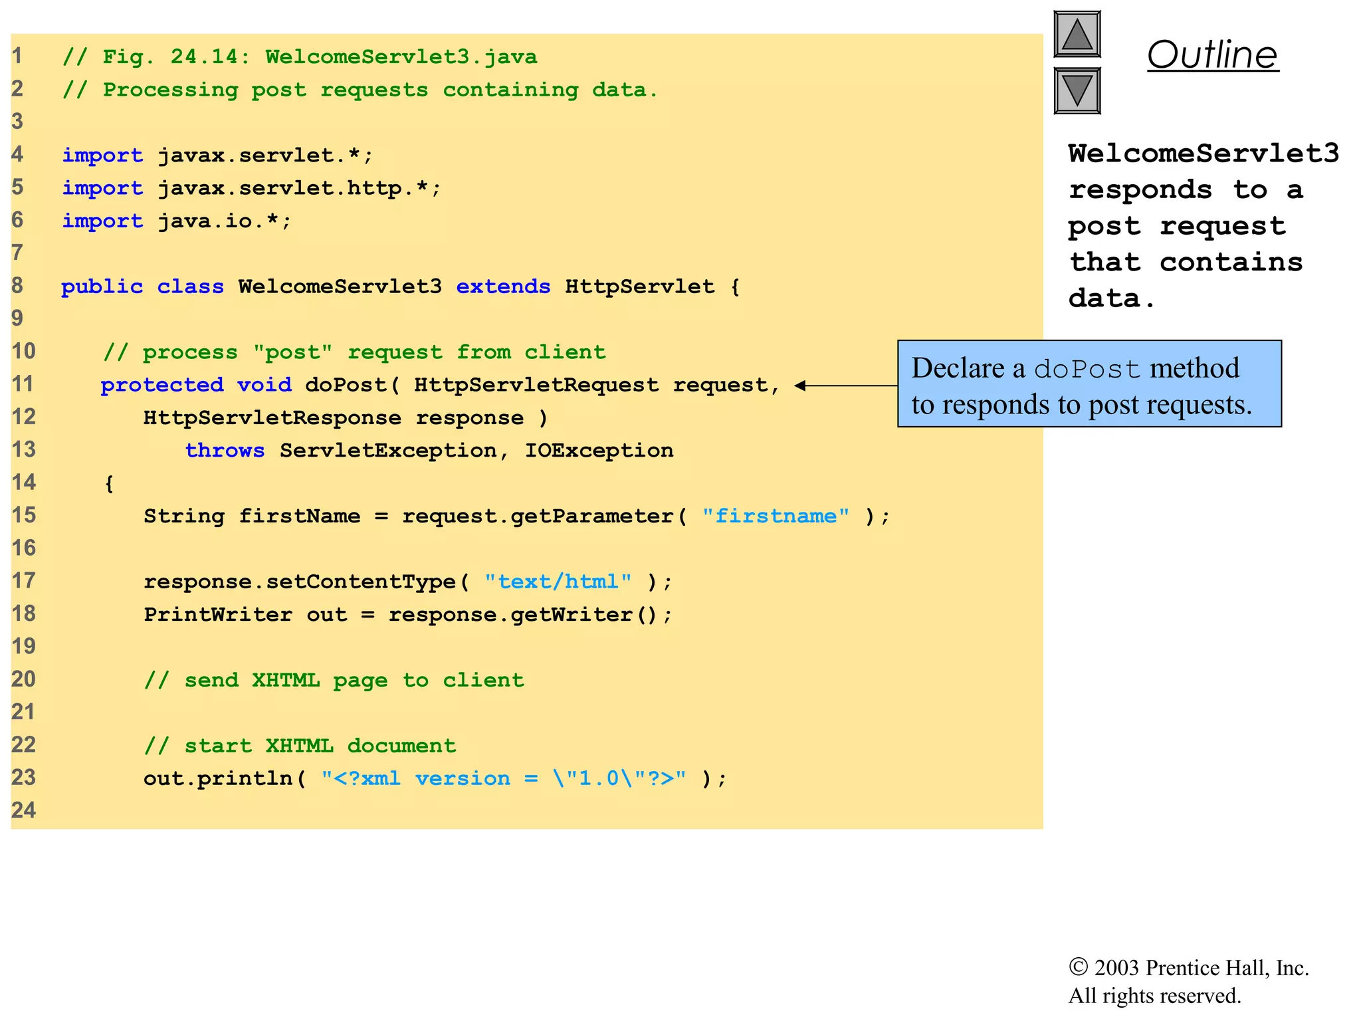Click the line 'import javax.servlet.http.*;'
Viewport: 1361px width, 1021px height.
pyautogui.click(x=251, y=188)
